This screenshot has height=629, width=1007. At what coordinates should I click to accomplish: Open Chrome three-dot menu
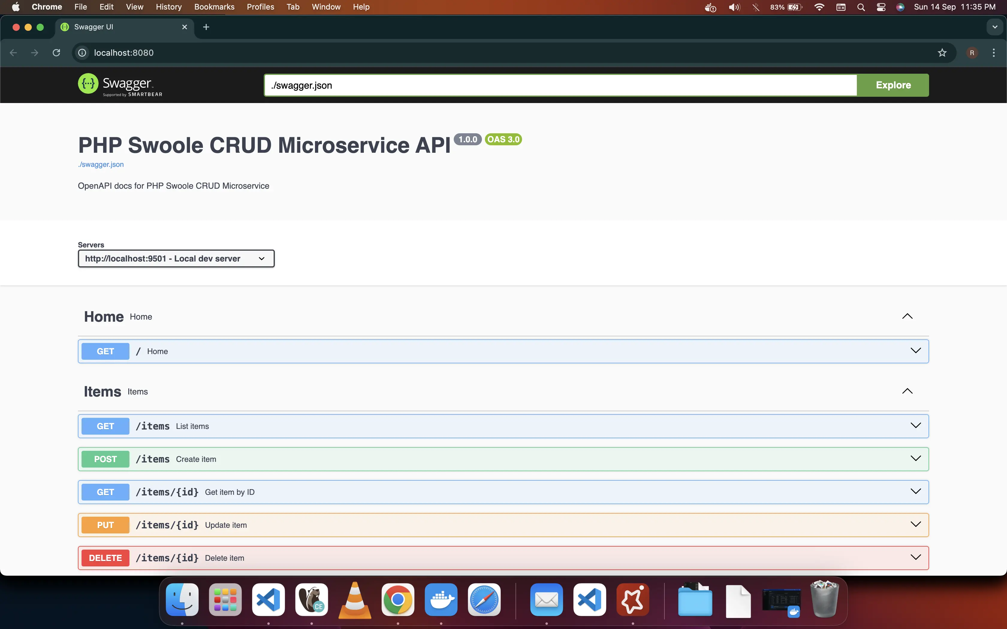click(994, 53)
